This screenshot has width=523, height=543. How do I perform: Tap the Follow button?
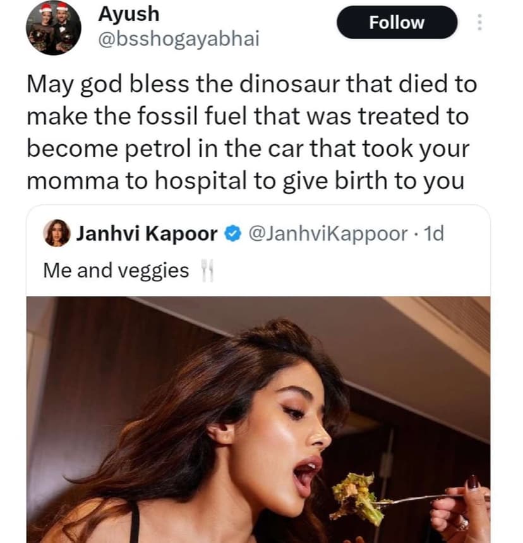tap(396, 23)
